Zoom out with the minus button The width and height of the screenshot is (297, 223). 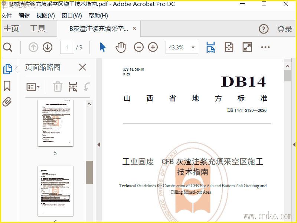tap(138, 47)
